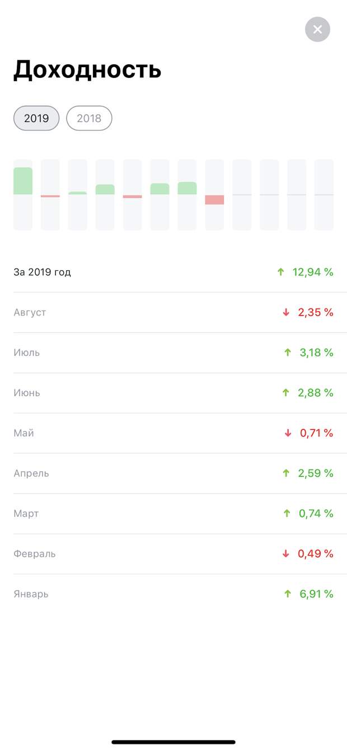The height and width of the screenshot is (751, 347).
Task: Tap the iOS home indicator bar
Action: click(x=173, y=742)
